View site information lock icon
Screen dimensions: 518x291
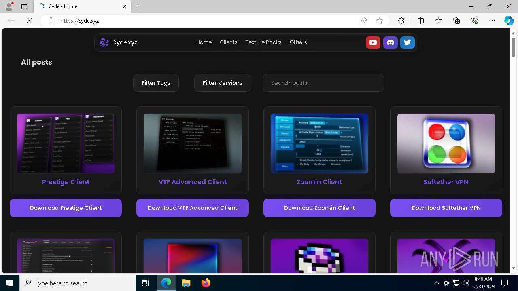click(51, 21)
